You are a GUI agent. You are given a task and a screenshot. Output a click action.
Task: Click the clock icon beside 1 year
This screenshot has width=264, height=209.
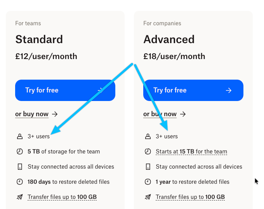click(148, 182)
